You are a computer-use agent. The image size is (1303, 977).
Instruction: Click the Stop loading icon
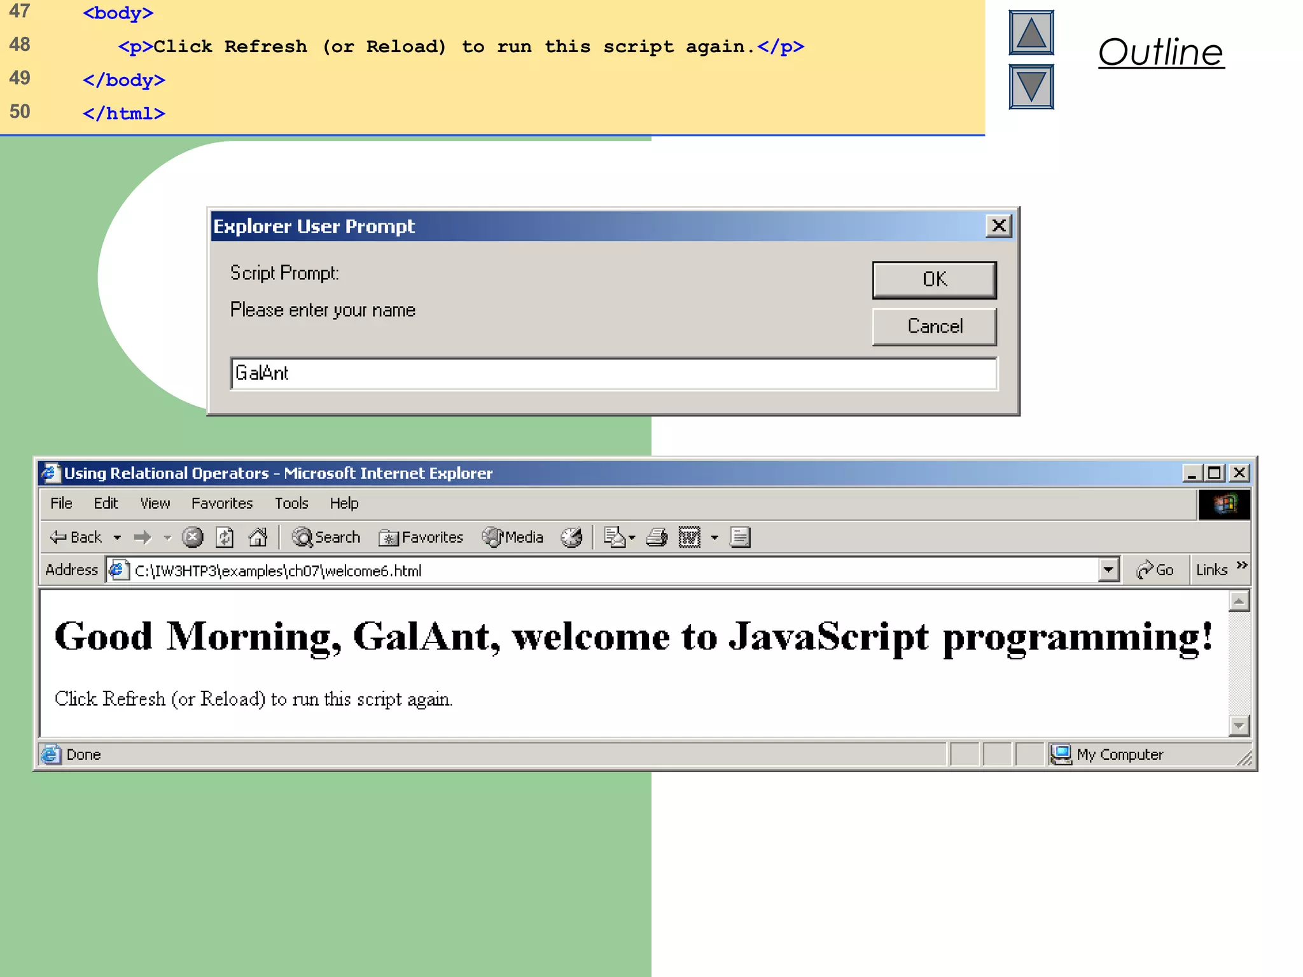coord(192,537)
